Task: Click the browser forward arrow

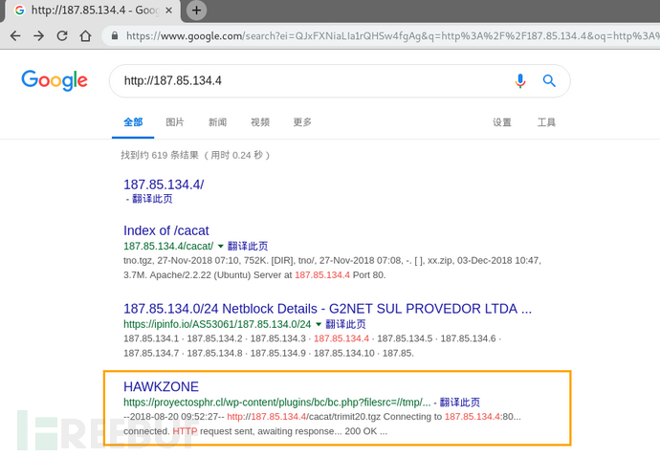Action: [38, 35]
